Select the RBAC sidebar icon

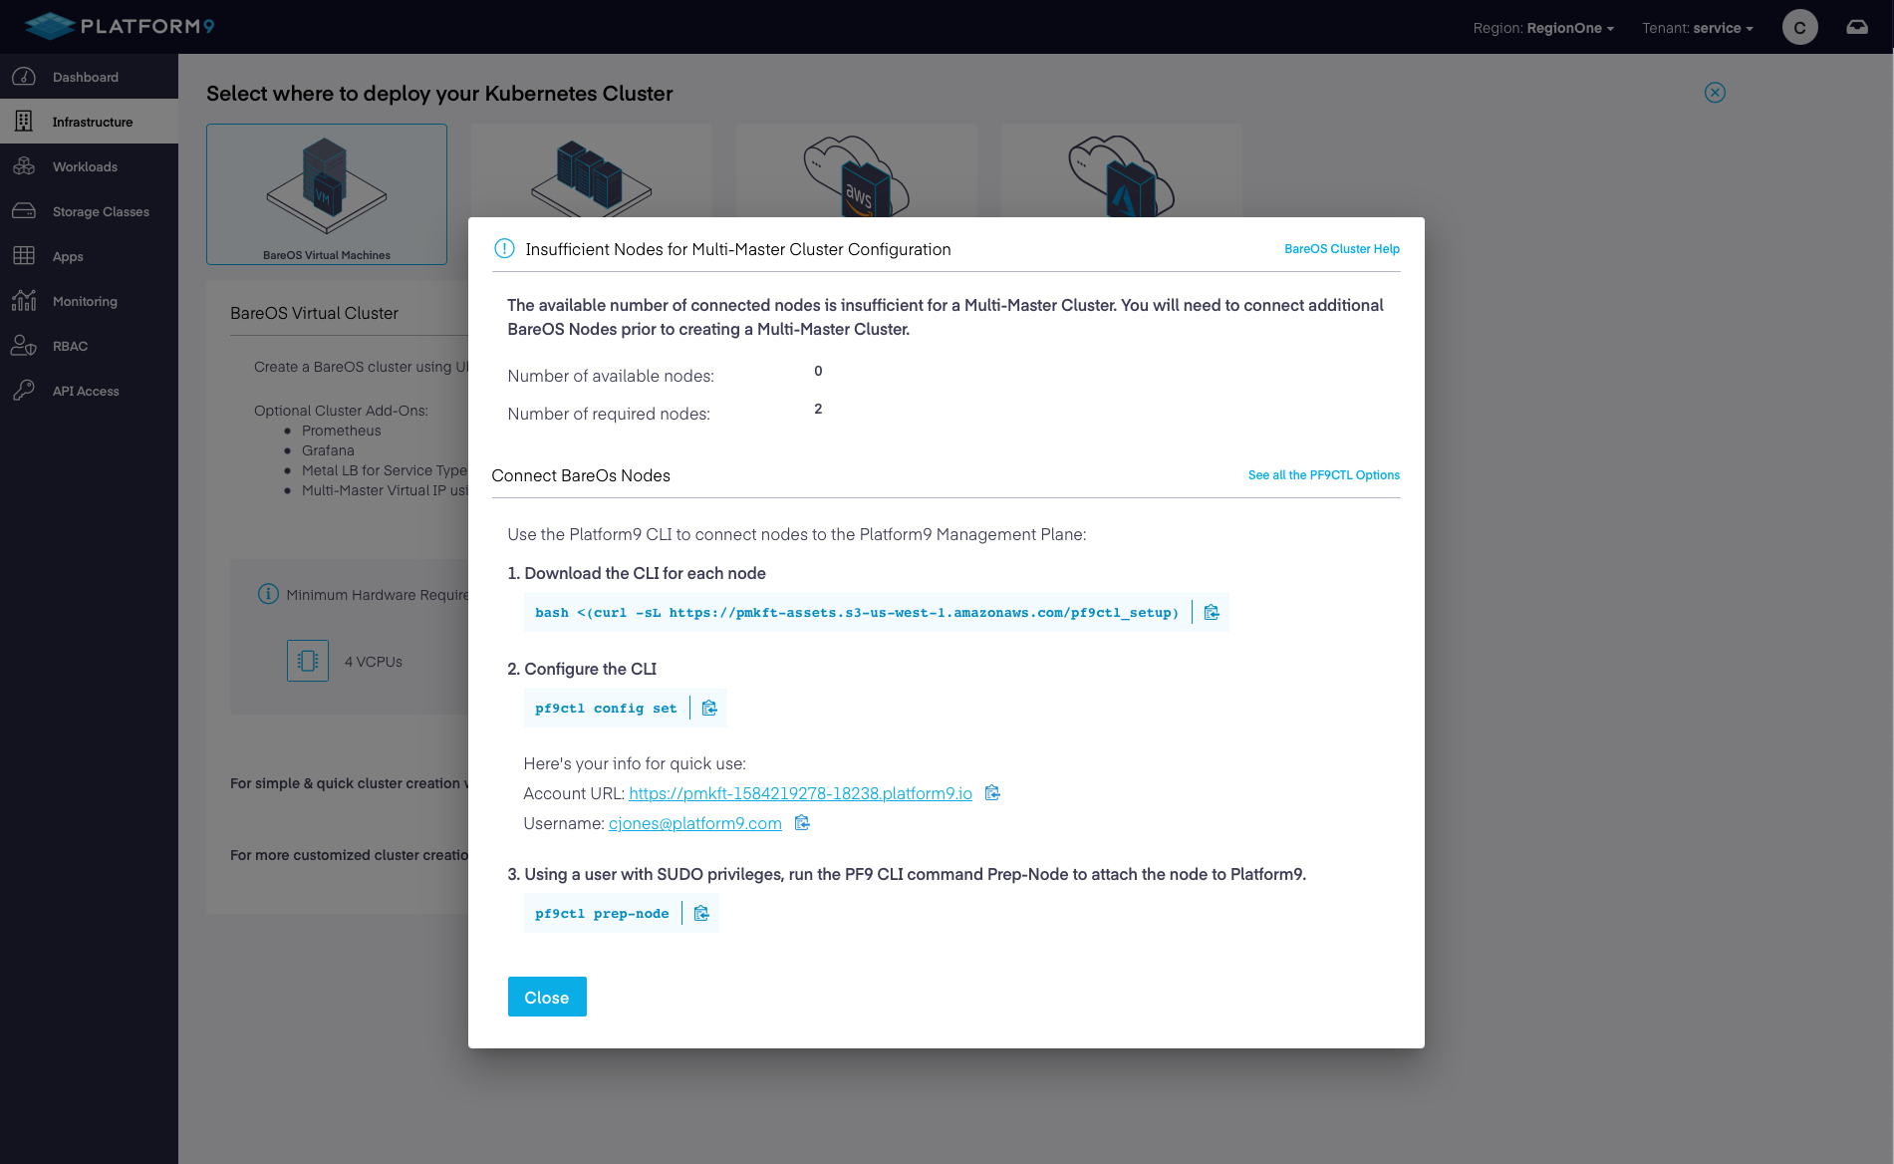click(x=24, y=346)
